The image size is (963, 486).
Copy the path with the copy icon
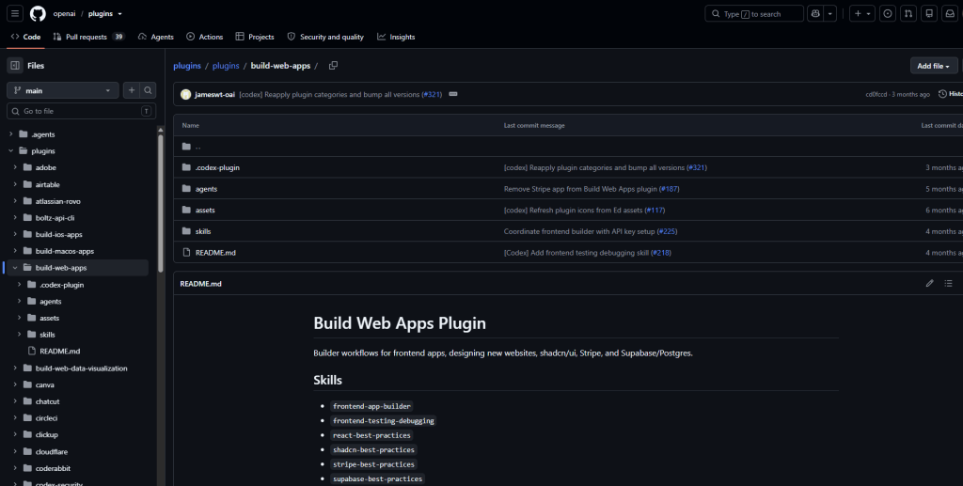pyautogui.click(x=333, y=66)
